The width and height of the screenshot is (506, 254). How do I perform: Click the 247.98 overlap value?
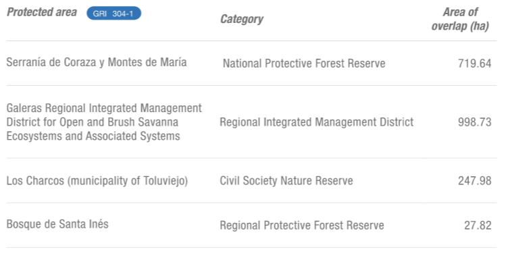click(475, 181)
